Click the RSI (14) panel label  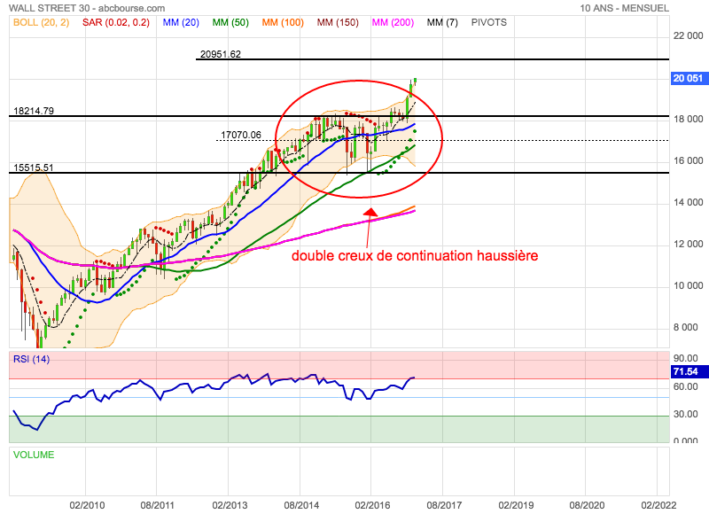click(31, 359)
